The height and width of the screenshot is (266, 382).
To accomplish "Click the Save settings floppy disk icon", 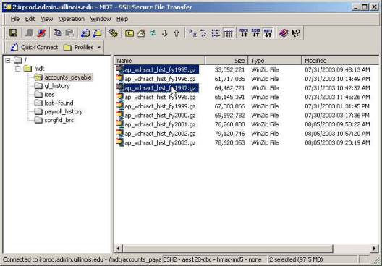I will (x=14, y=33).
